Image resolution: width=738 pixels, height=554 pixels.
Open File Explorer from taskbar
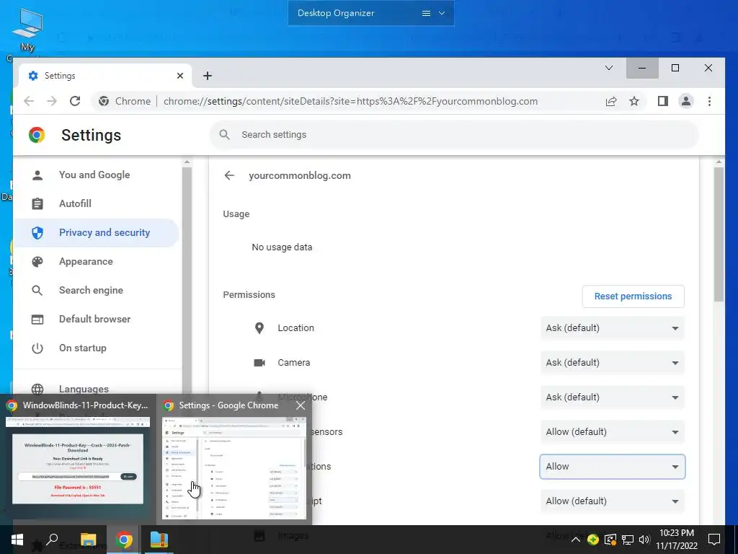88,540
